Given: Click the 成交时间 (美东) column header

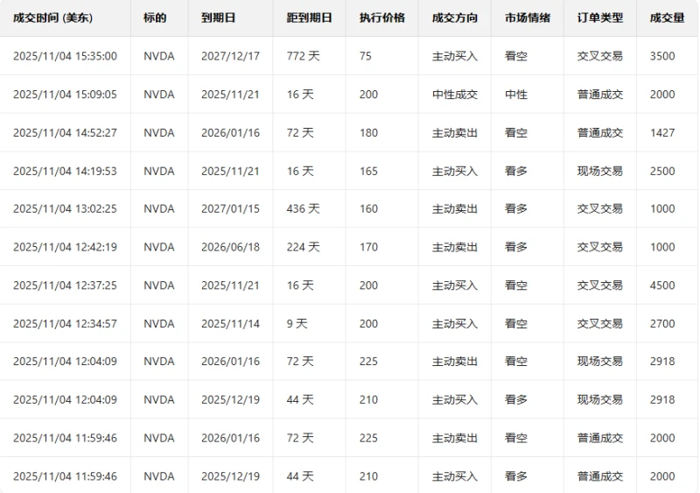Looking at the screenshot, I should [52, 18].
